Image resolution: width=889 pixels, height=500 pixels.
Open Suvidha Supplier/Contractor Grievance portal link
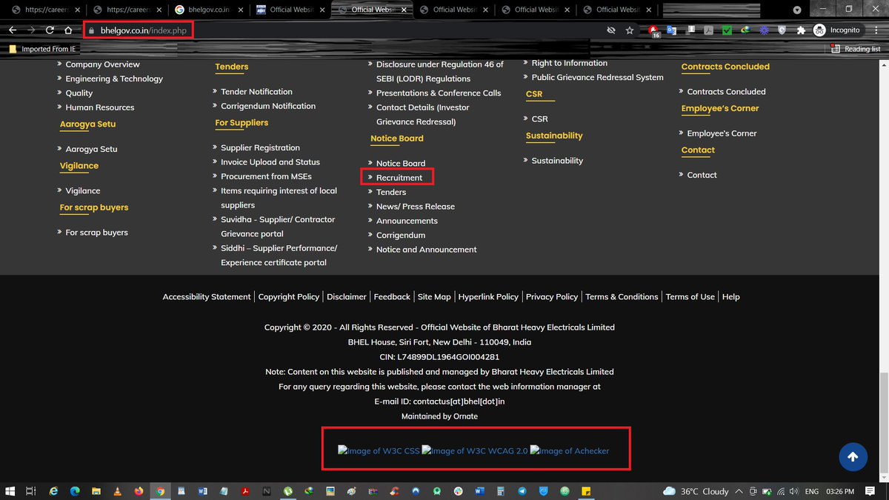click(x=278, y=227)
